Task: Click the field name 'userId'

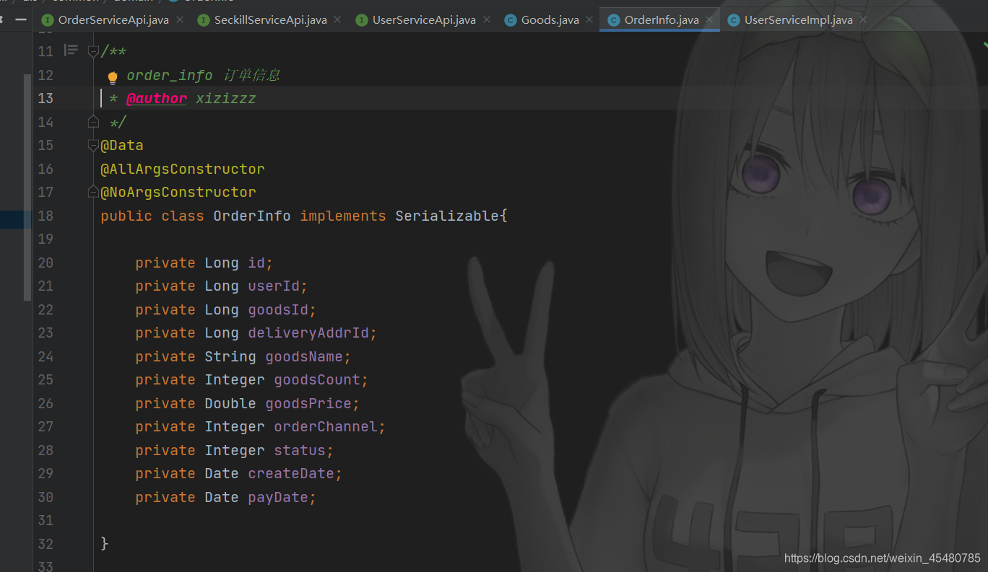Action: pos(274,286)
